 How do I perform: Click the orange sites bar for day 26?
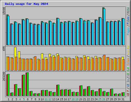tap(104, 63)
